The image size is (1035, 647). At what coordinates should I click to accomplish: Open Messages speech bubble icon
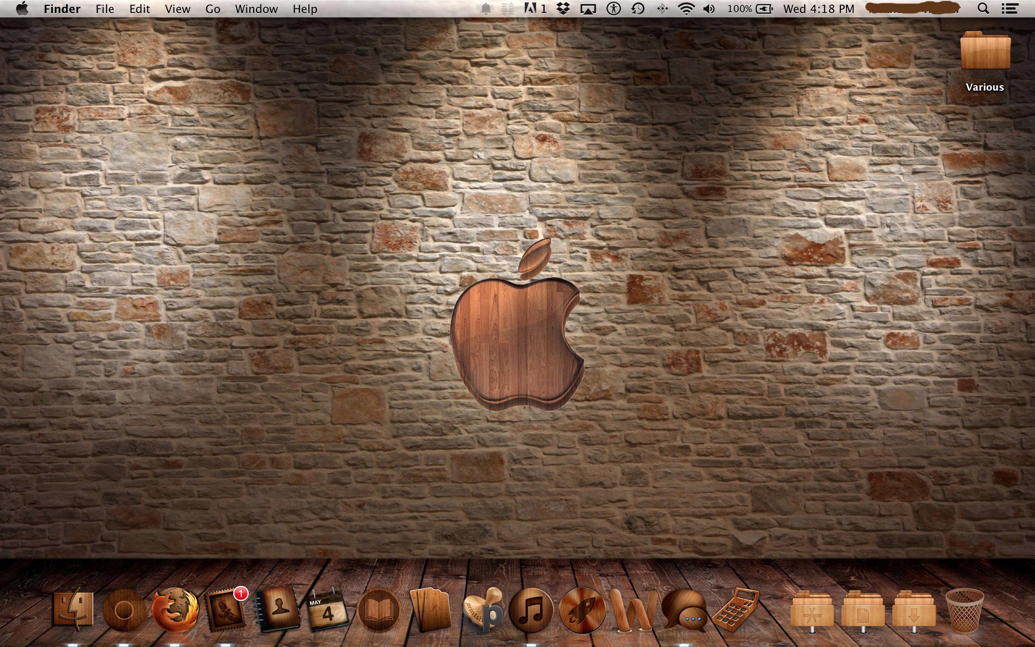tap(684, 610)
